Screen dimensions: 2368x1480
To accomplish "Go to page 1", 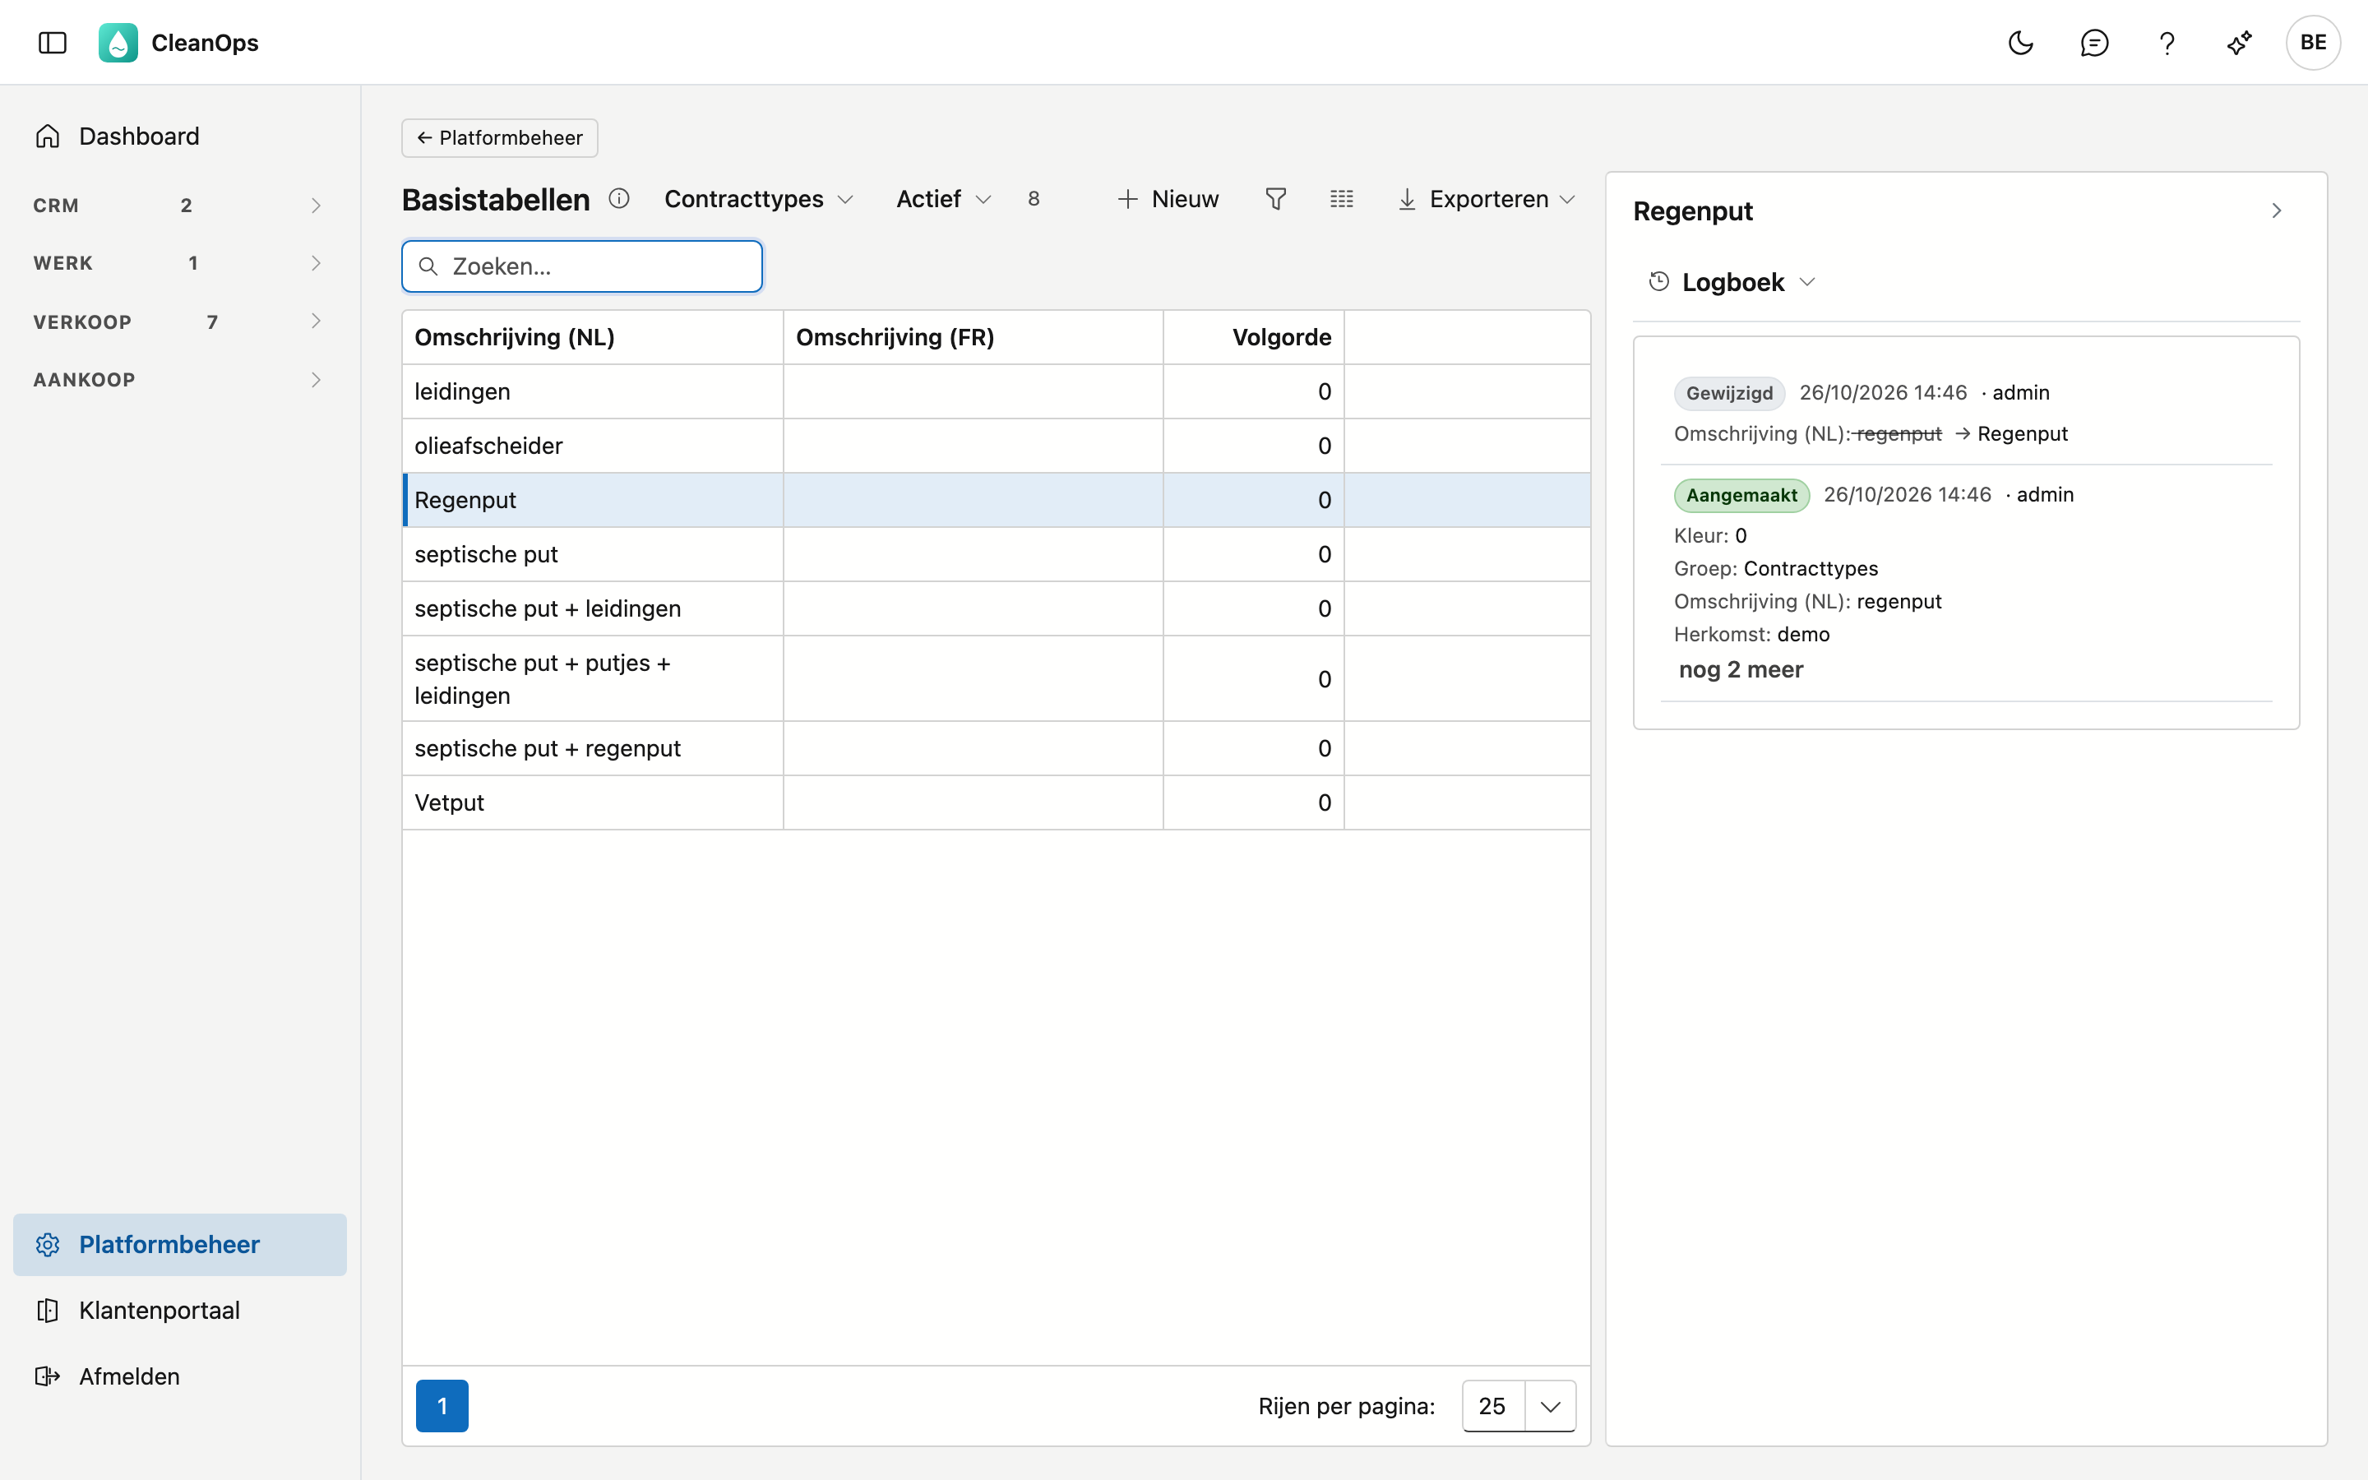I will (x=442, y=1406).
